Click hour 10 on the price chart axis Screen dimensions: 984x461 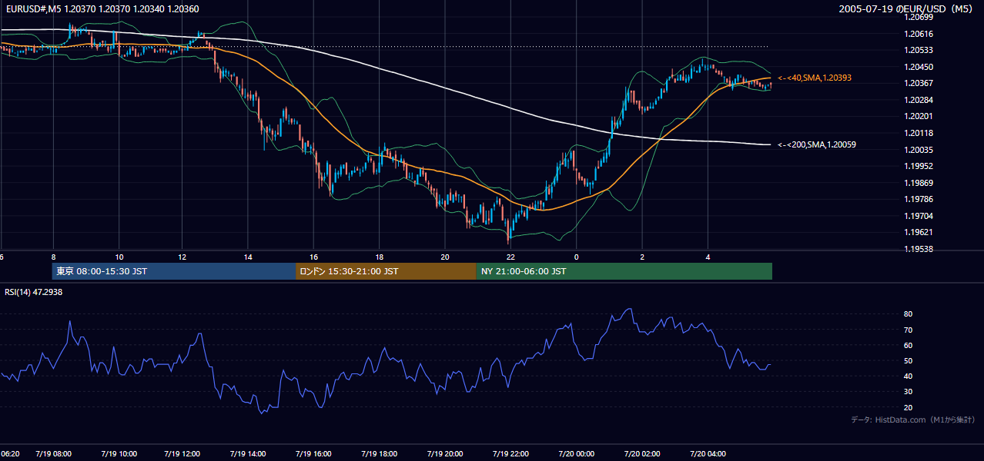click(119, 257)
